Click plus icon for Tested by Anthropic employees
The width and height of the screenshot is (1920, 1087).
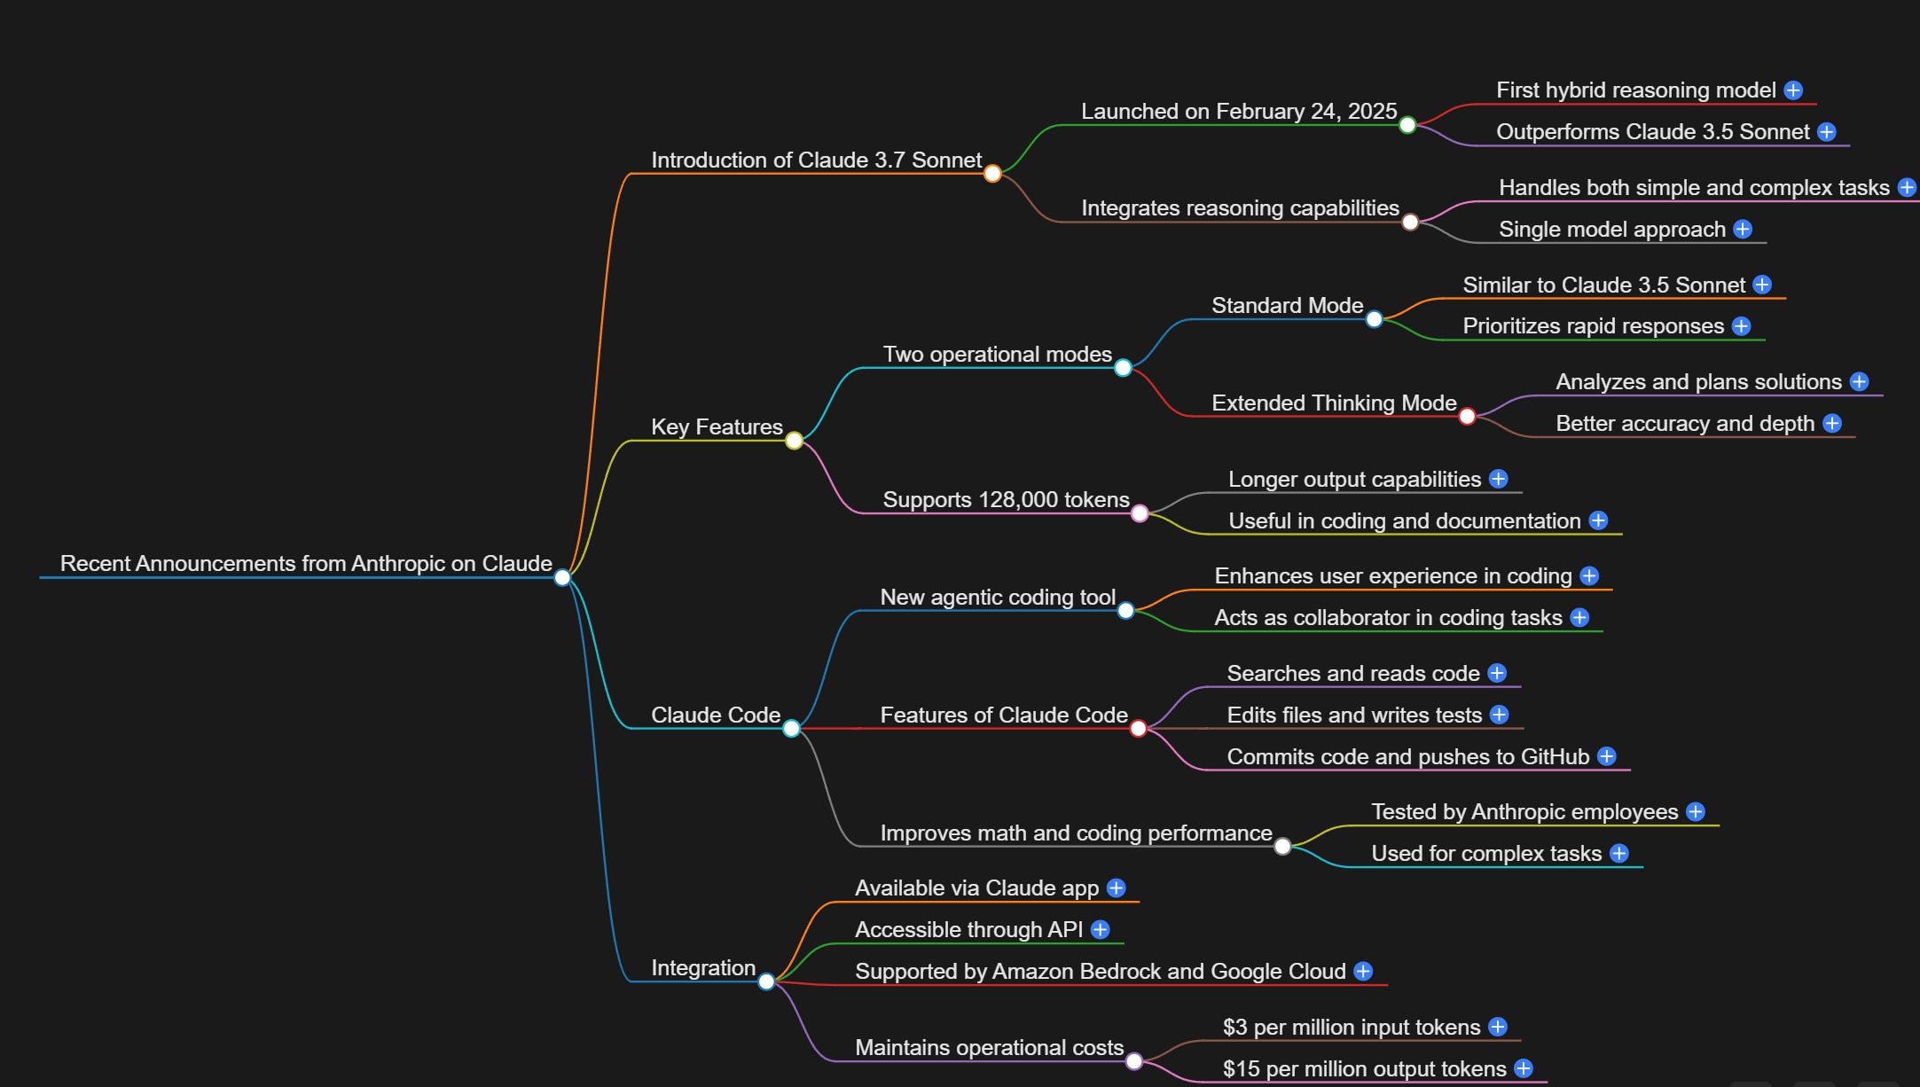[1696, 812]
